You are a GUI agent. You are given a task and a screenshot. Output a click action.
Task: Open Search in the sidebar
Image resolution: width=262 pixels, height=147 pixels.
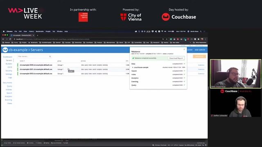coord(9,93)
